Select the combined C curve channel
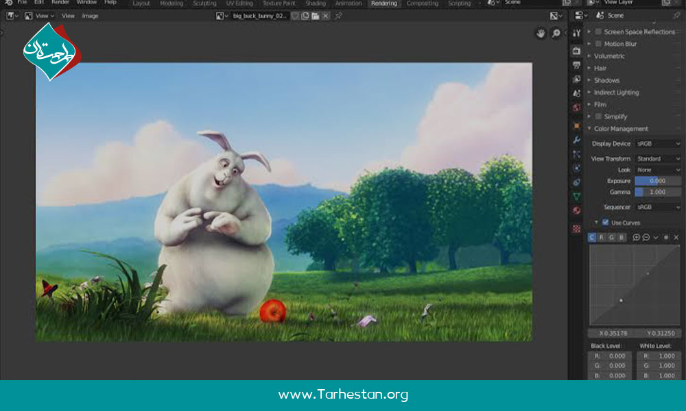 tap(592, 237)
